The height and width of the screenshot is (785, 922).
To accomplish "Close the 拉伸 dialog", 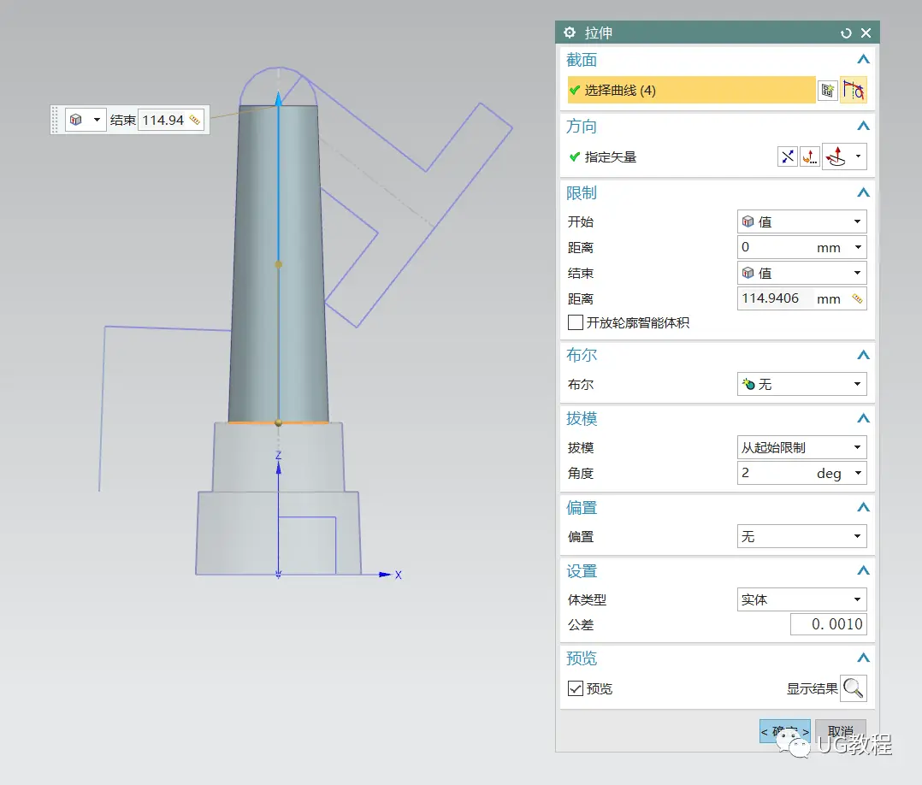I will (866, 33).
